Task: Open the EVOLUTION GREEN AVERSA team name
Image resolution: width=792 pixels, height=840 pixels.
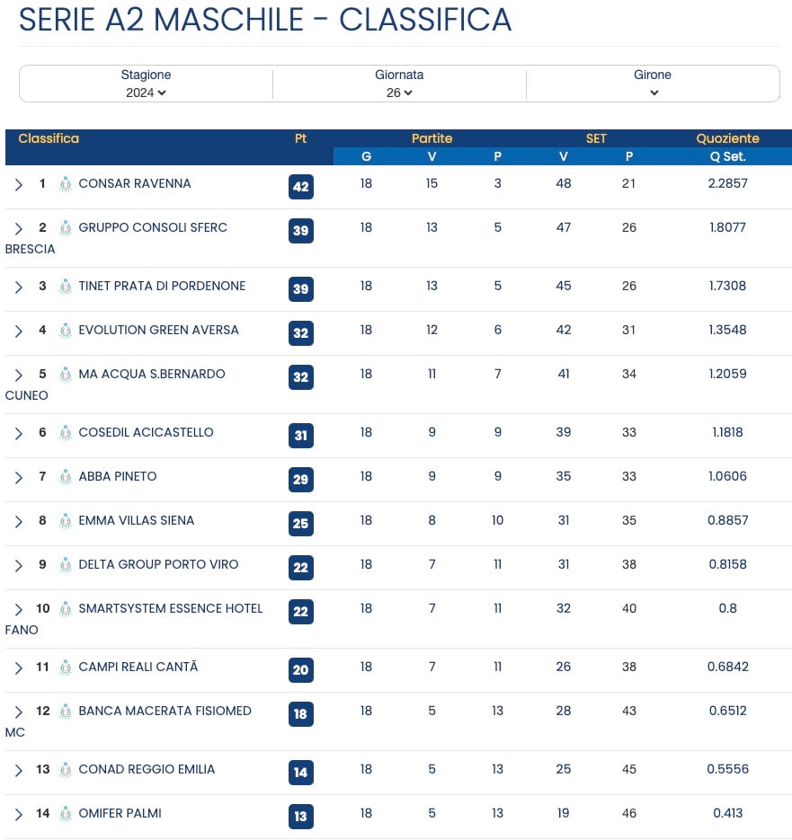Action: click(159, 330)
